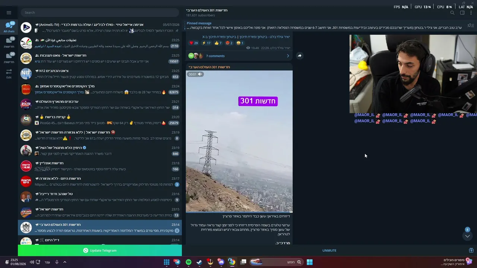
Task: Open the gift icon beside UNMUTE
Action: coord(471,251)
